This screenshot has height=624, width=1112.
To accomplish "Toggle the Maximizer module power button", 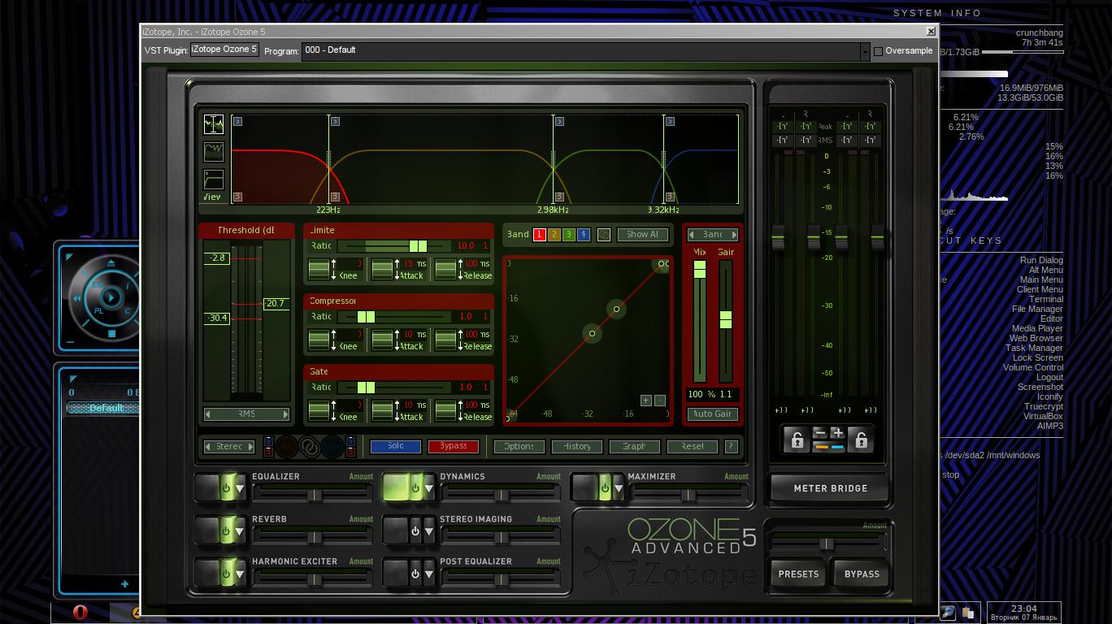I will 604,487.
